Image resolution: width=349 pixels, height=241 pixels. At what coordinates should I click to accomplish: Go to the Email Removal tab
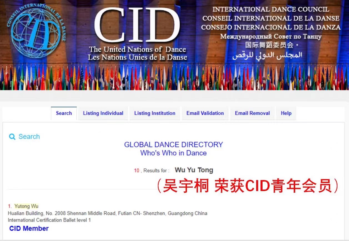click(x=252, y=113)
